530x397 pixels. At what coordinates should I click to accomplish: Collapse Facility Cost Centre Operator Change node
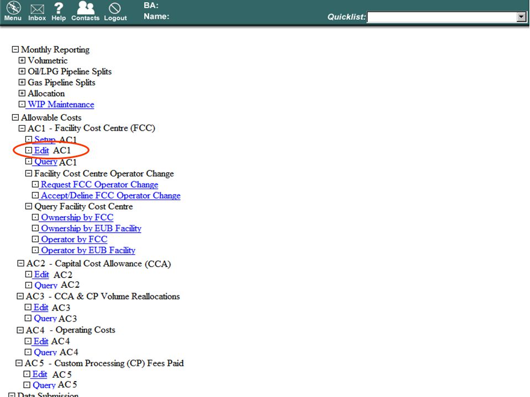[x=29, y=174]
